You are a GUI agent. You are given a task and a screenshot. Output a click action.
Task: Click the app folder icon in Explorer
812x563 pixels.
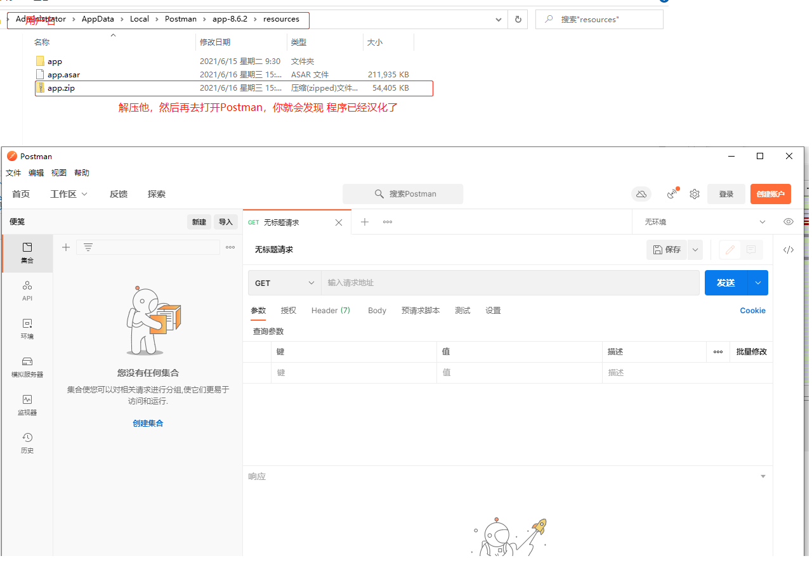(x=40, y=61)
